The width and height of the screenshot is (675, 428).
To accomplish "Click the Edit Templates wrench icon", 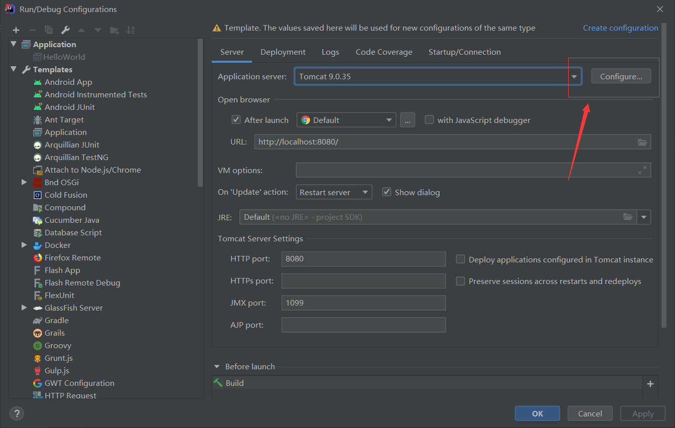I will point(65,30).
